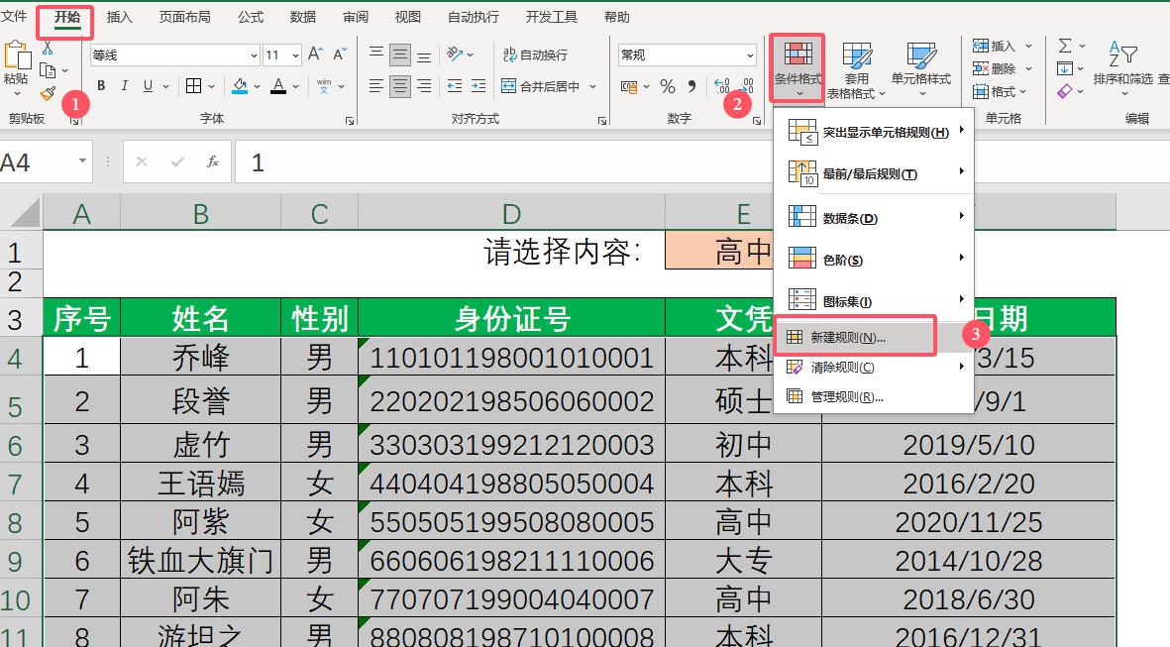Apply the font color A

click(x=278, y=86)
